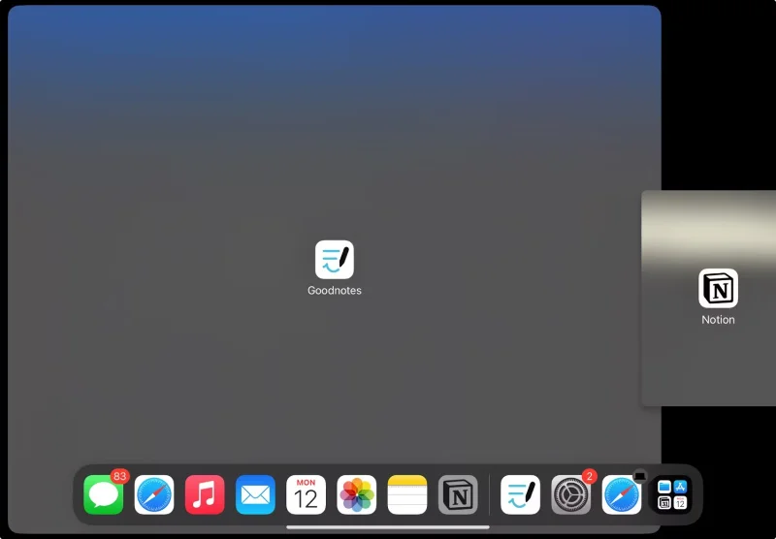Open the Mail app in the dock

pos(255,494)
